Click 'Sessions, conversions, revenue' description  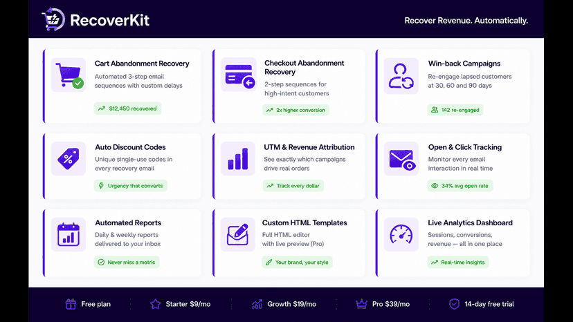tap(465, 239)
